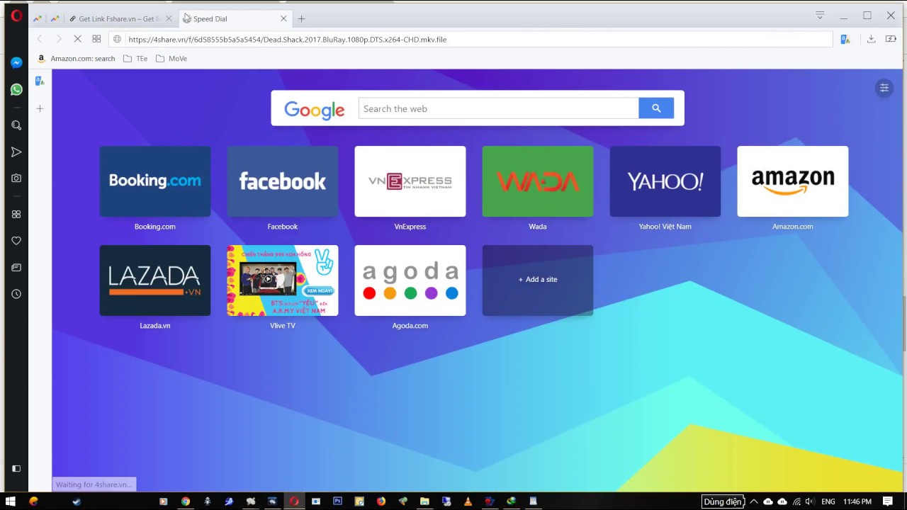Image resolution: width=907 pixels, height=510 pixels.
Task: Go back with the back arrow
Action: (x=40, y=39)
